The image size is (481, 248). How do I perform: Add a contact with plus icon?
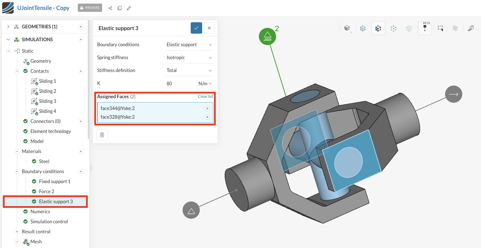81,71
